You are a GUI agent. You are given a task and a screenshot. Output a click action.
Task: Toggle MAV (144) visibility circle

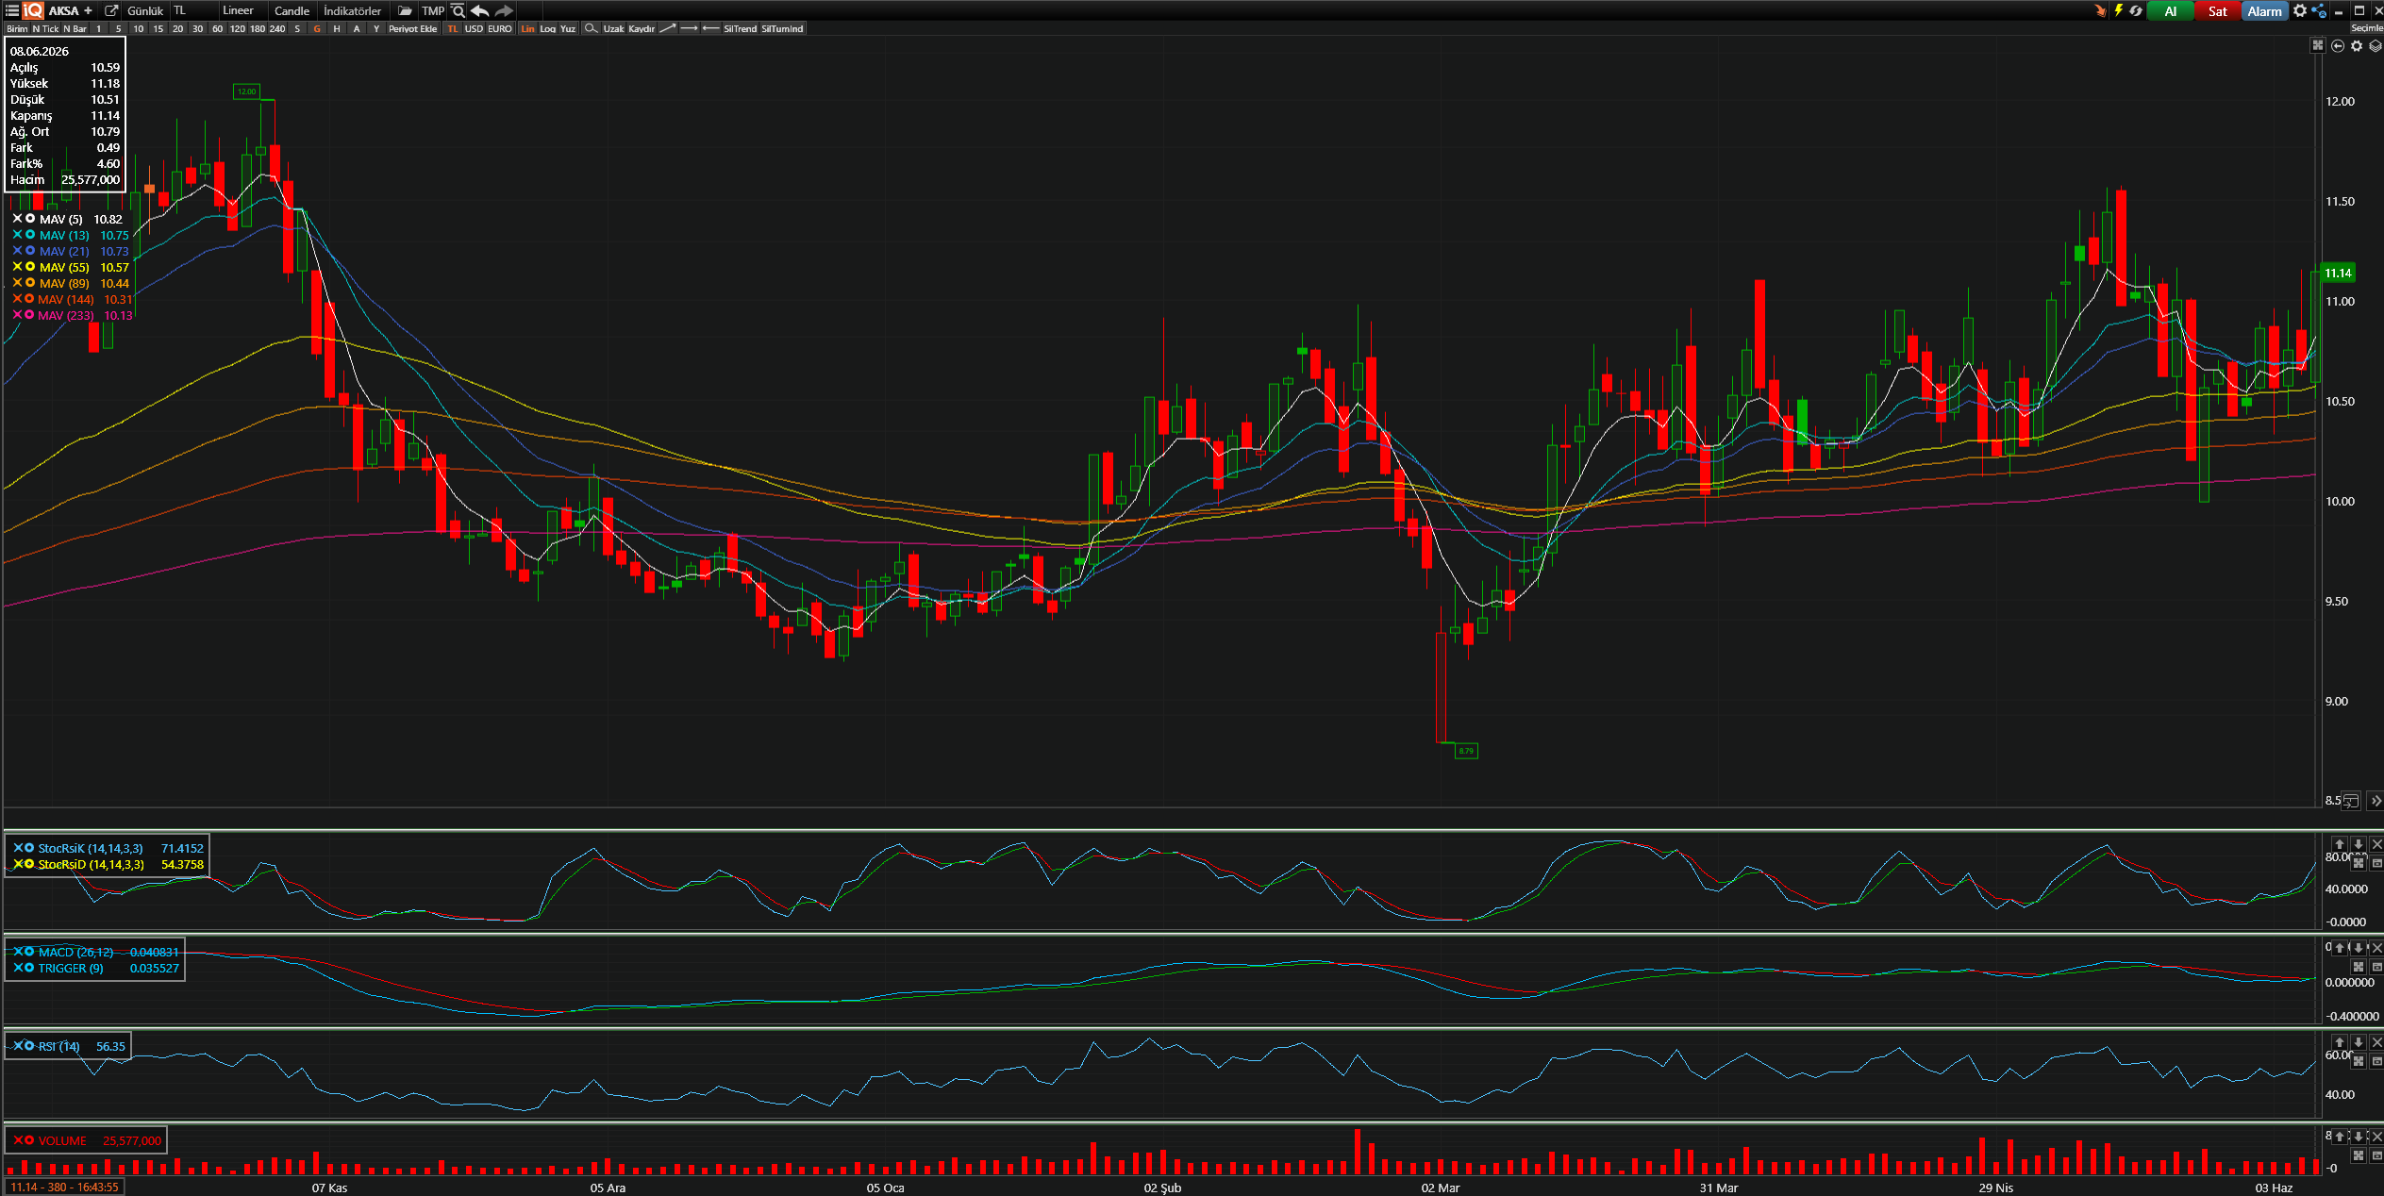[29, 299]
